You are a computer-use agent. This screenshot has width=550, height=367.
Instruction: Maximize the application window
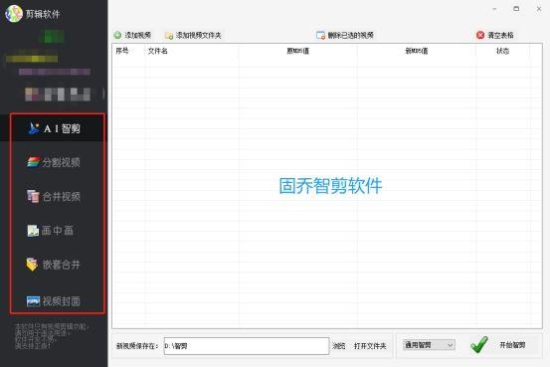point(516,9)
